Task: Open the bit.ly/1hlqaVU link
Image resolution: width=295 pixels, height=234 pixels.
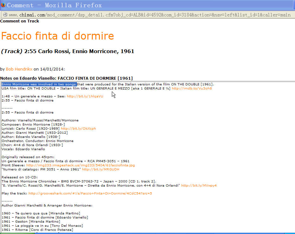Action: pos(85,96)
